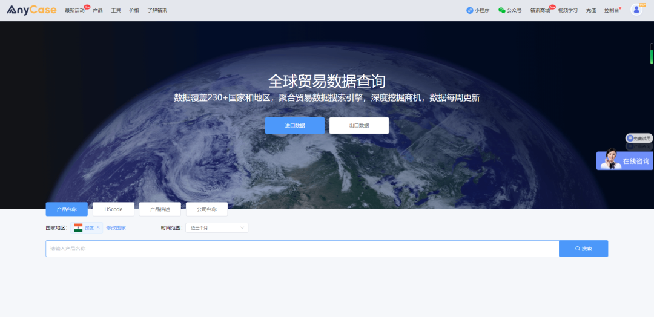Image resolution: width=654 pixels, height=317 pixels.
Task: Click the 搜索 search button
Action: pyautogui.click(x=584, y=249)
